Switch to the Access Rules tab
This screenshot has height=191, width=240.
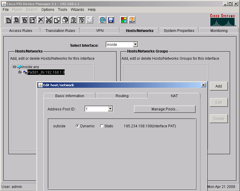pos(21,30)
